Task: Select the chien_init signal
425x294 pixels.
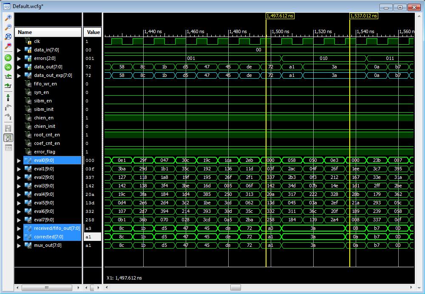Action: [x=48, y=126]
